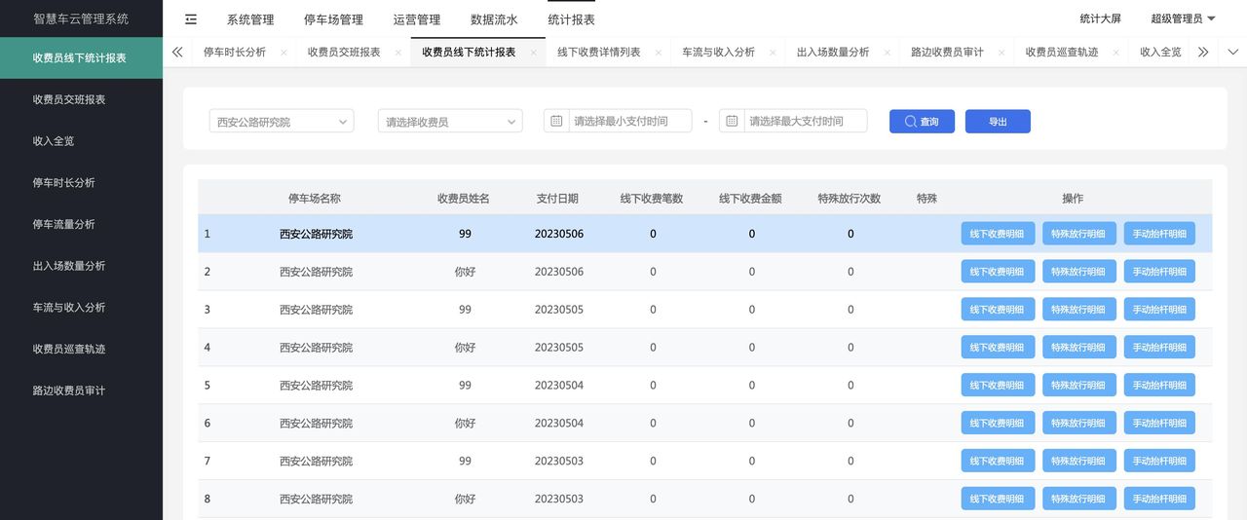Select 收入全览 in the sidebar

click(x=81, y=141)
